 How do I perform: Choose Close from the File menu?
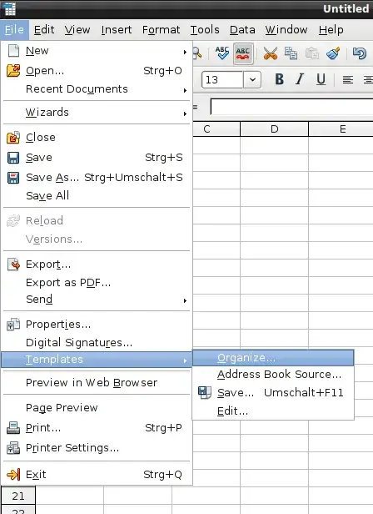coord(97,138)
